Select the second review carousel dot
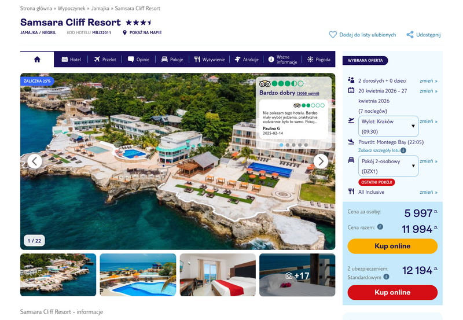This screenshot has height=320, width=463. 287,145
